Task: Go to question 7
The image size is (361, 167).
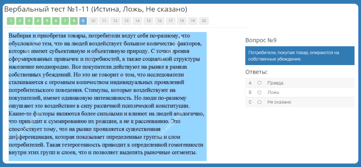Action: point(65,21)
